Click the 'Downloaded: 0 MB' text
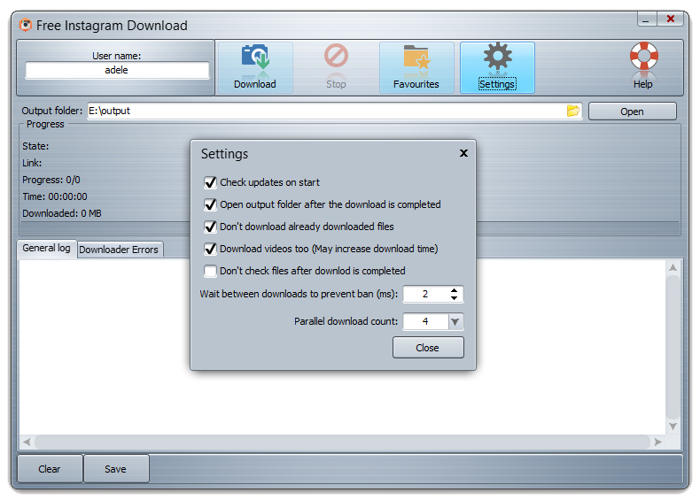Screen dimensions: 700x500 tap(62, 213)
